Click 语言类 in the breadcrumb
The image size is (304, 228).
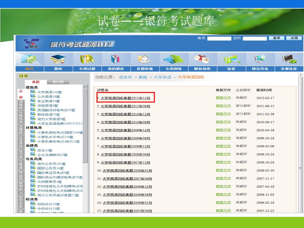pyautogui.click(x=126, y=77)
